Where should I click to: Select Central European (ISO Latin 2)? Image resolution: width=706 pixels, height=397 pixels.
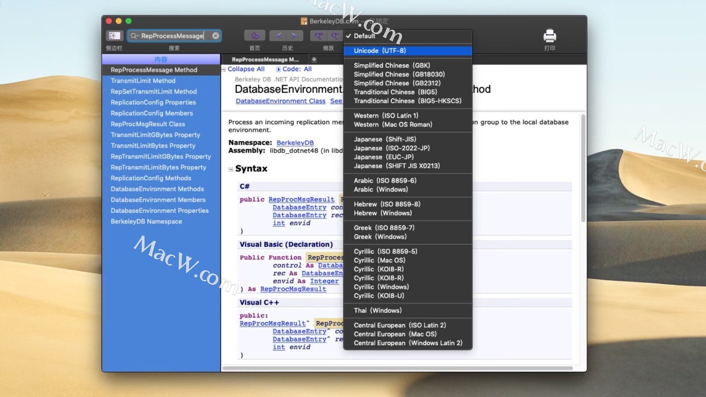click(x=408, y=325)
